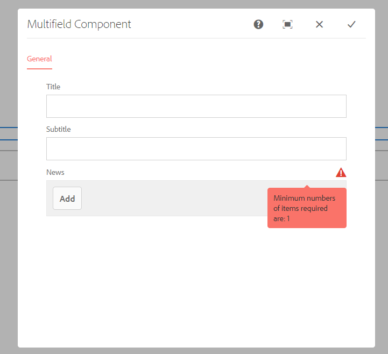Screen dimensions: 388x354
Task: Click the blue line right of the dialog
Action: point(381,128)
